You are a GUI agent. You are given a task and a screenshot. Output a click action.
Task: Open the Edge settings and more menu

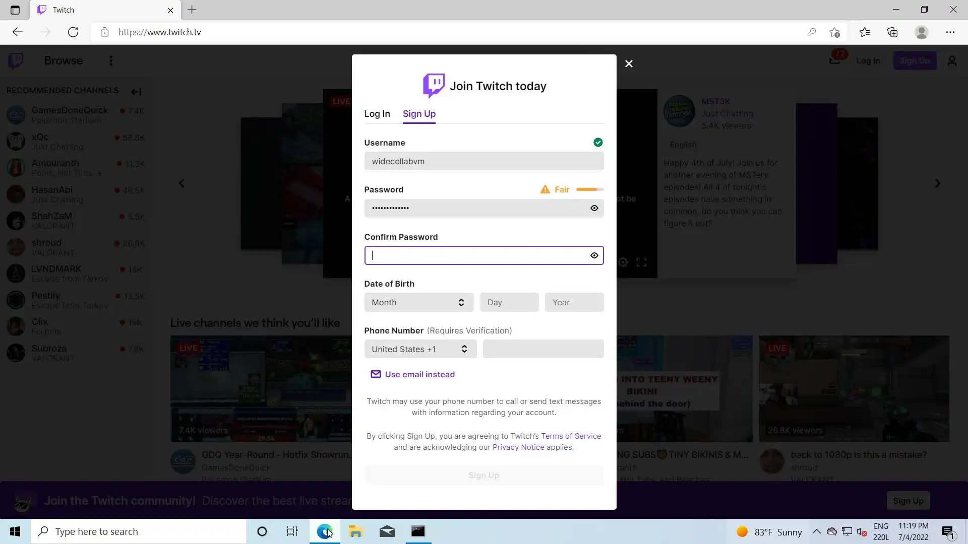(950, 32)
